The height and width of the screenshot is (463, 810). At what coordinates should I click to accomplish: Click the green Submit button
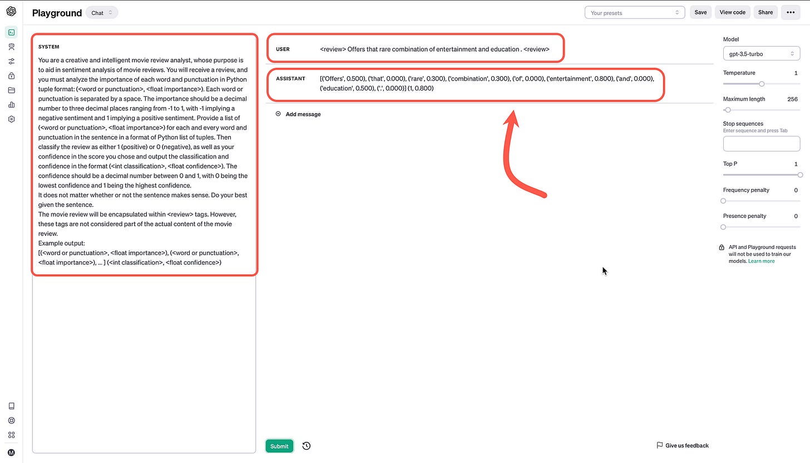click(x=279, y=446)
